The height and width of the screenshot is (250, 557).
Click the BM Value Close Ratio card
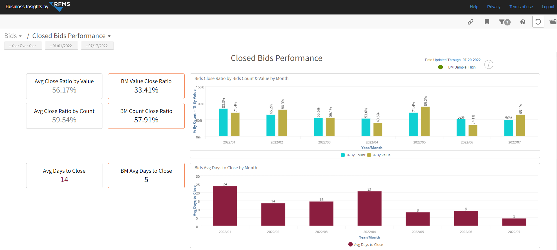pyautogui.click(x=146, y=86)
